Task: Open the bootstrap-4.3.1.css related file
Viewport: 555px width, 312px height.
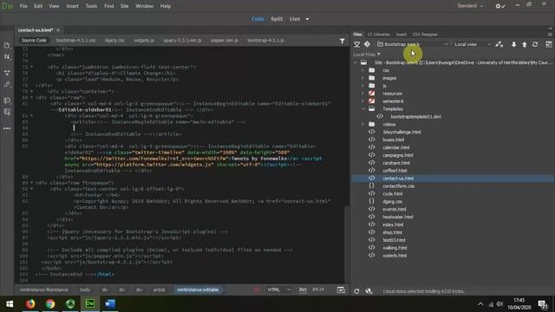Action: (75, 41)
